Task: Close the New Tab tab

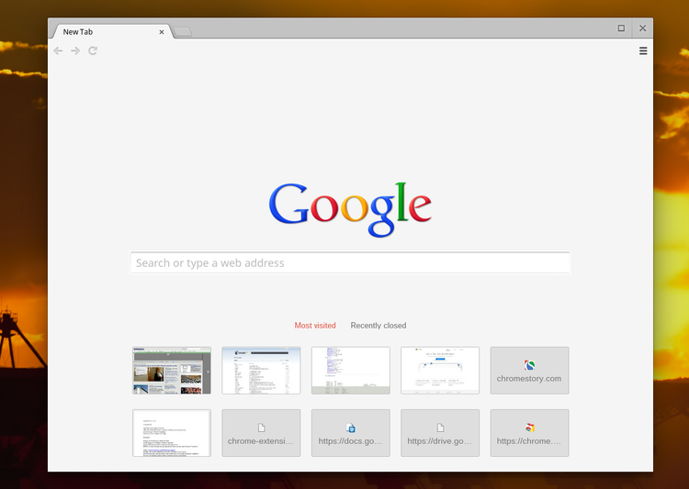Action: click(162, 32)
